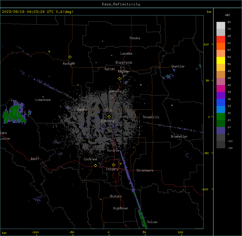Click the asterisk marker east of Innisfail

point(141,85)
